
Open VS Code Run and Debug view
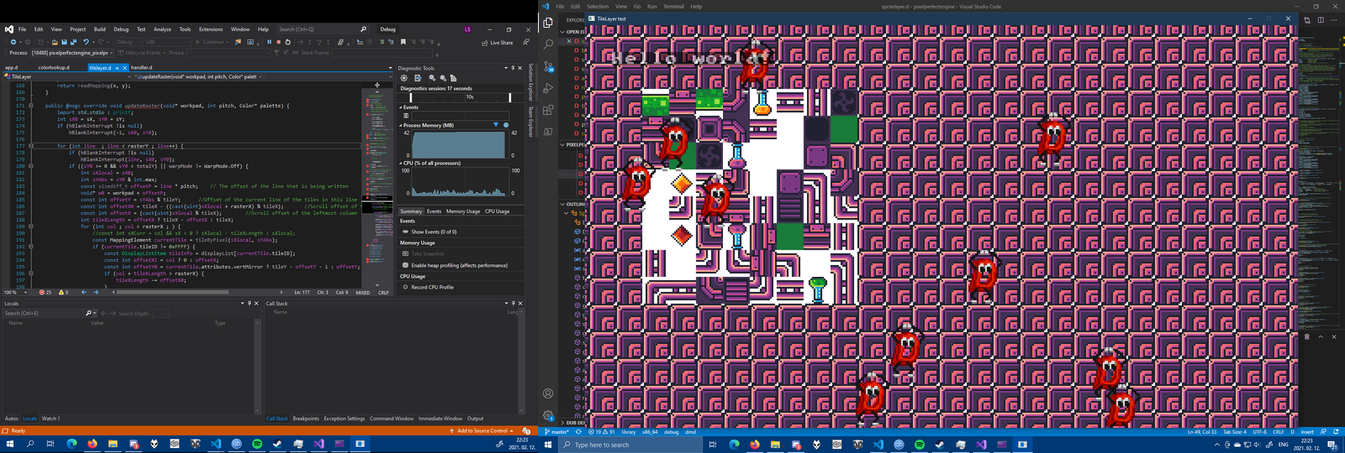point(549,88)
